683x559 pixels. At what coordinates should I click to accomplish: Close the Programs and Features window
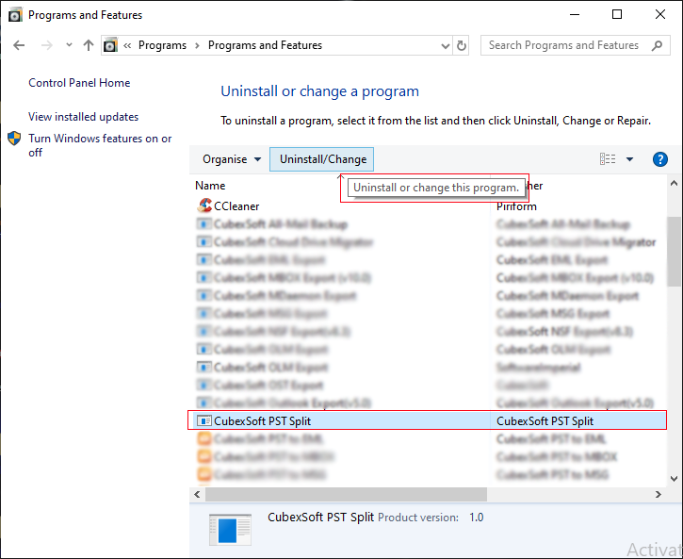659,14
